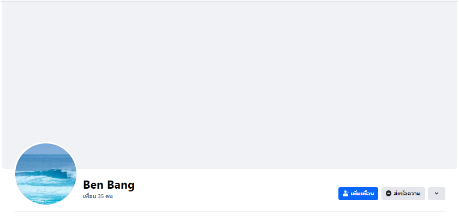Click the small downward chevron icon
This screenshot has height=216, width=459.
tap(437, 194)
